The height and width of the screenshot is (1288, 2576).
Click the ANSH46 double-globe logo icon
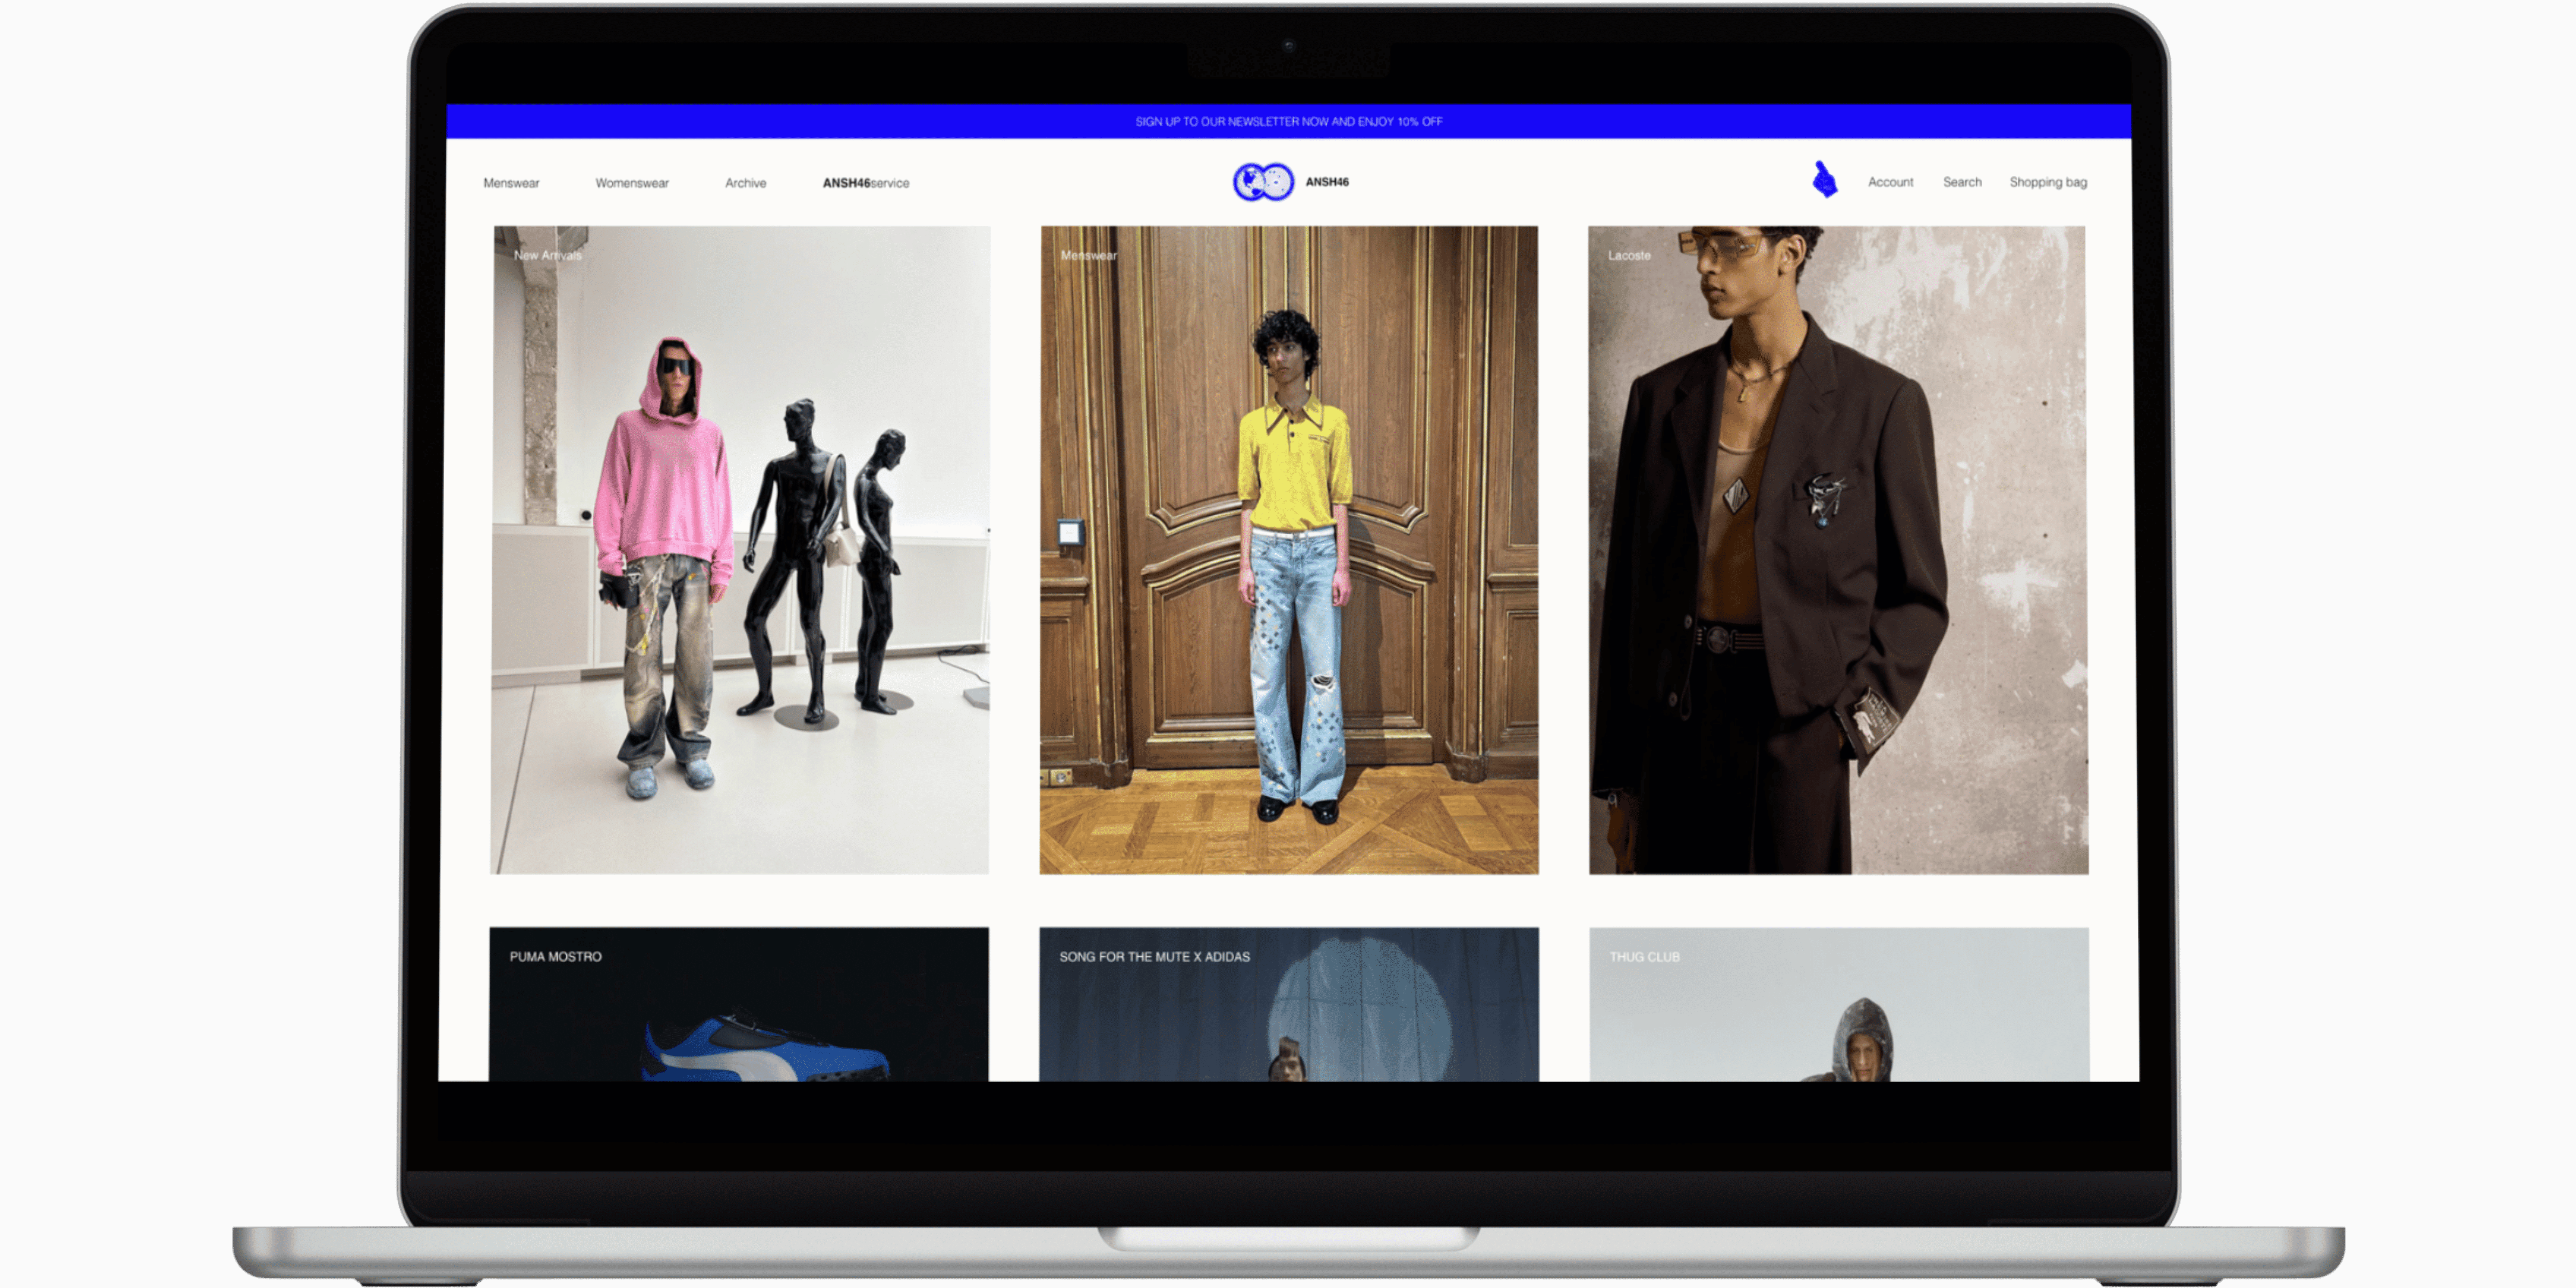1263,182
